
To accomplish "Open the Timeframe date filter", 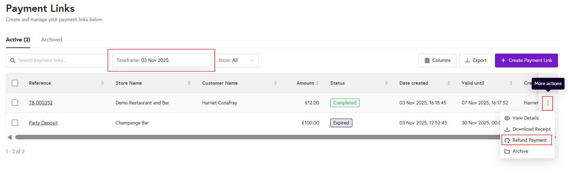I will (x=162, y=61).
